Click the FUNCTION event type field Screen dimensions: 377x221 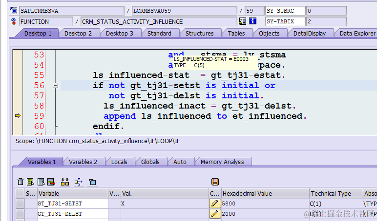[46, 21]
